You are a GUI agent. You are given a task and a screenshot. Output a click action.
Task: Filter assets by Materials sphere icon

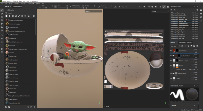click(x=6, y=16)
